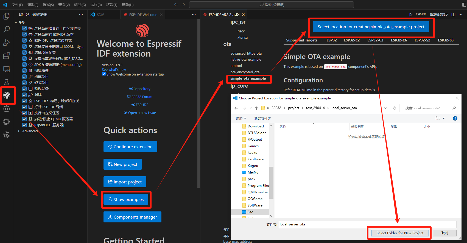Toggle the 监视设备 checkbox
The width and height of the screenshot is (467, 243).
point(24,89)
